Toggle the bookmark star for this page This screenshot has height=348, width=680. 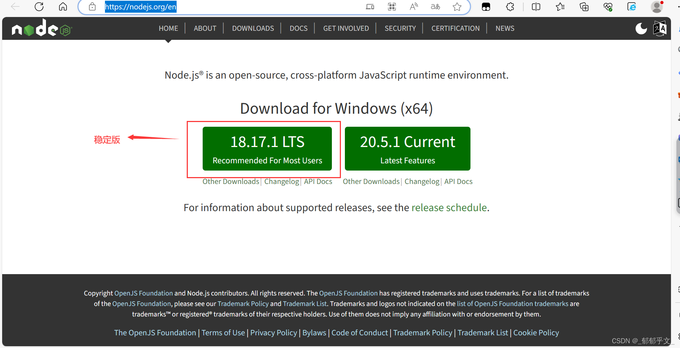click(x=457, y=7)
